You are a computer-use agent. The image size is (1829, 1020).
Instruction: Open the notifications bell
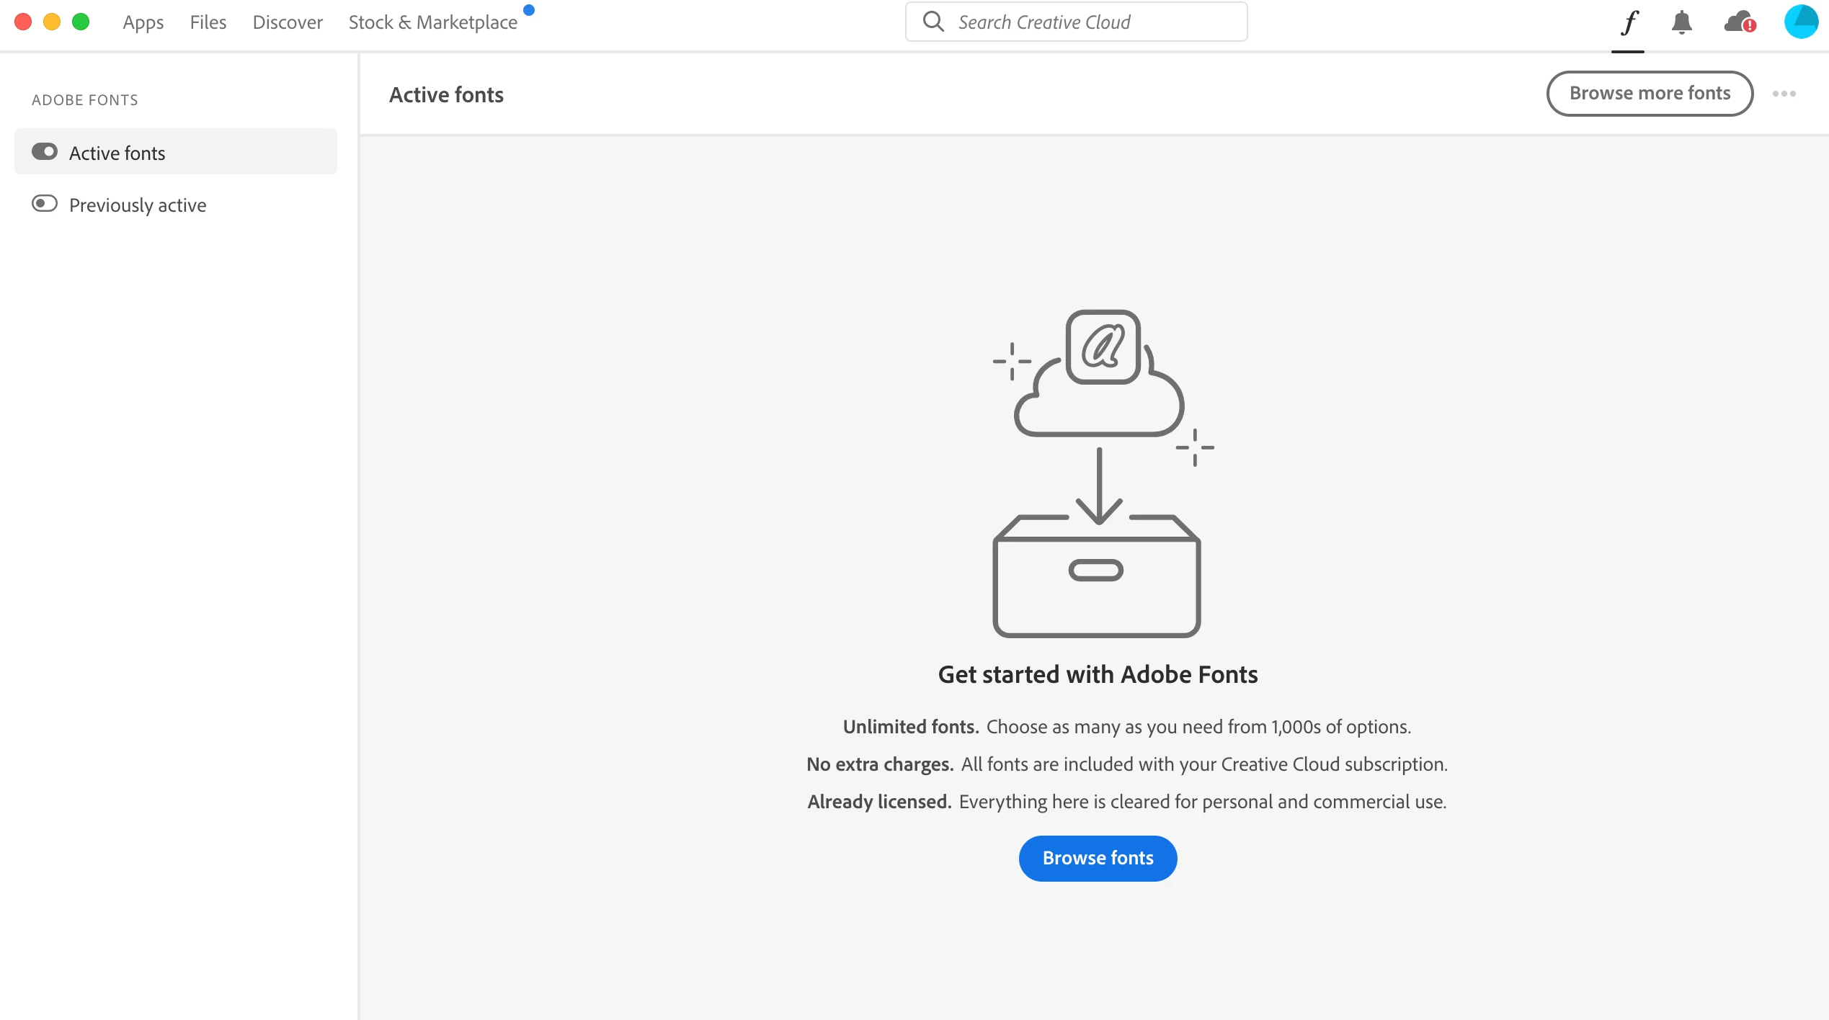pos(1681,22)
